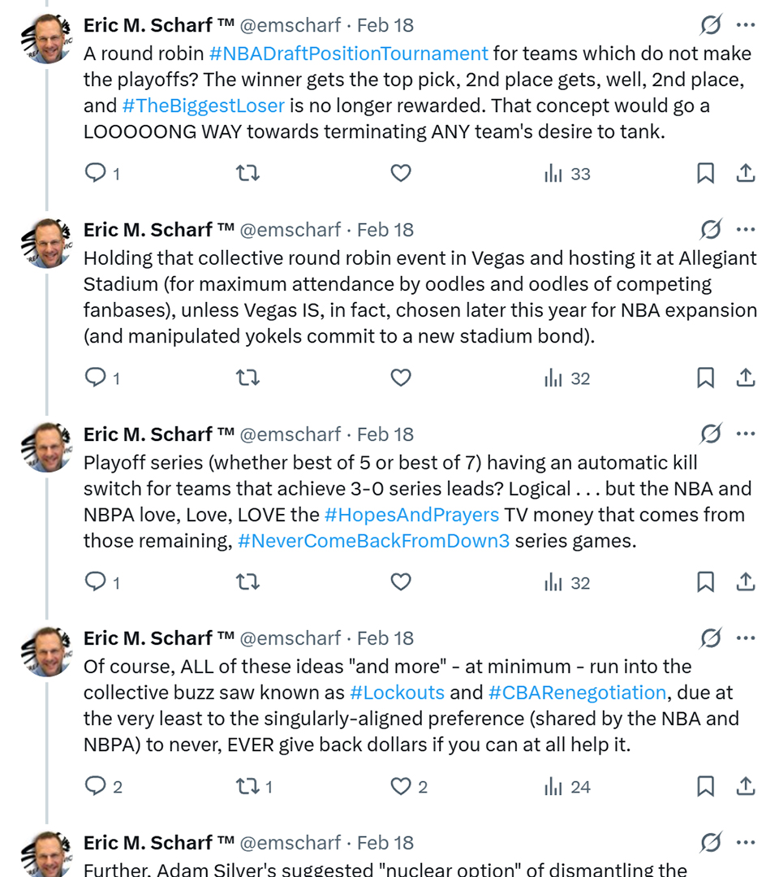Screen dimensions: 779x877
Task: Open more options on the Allegiant Stadium tweet
Action: (746, 230)
